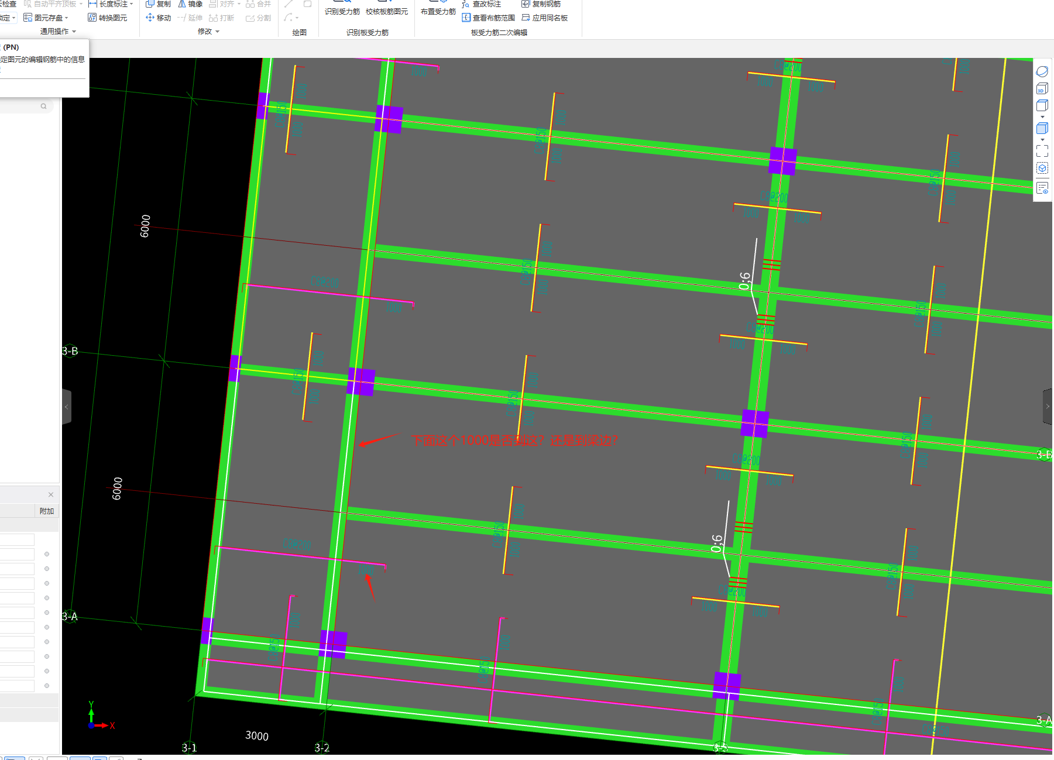Click the 查改标注 edit annotation tool
Screen dimensions: 1054x760
click(x=481, y=4)
